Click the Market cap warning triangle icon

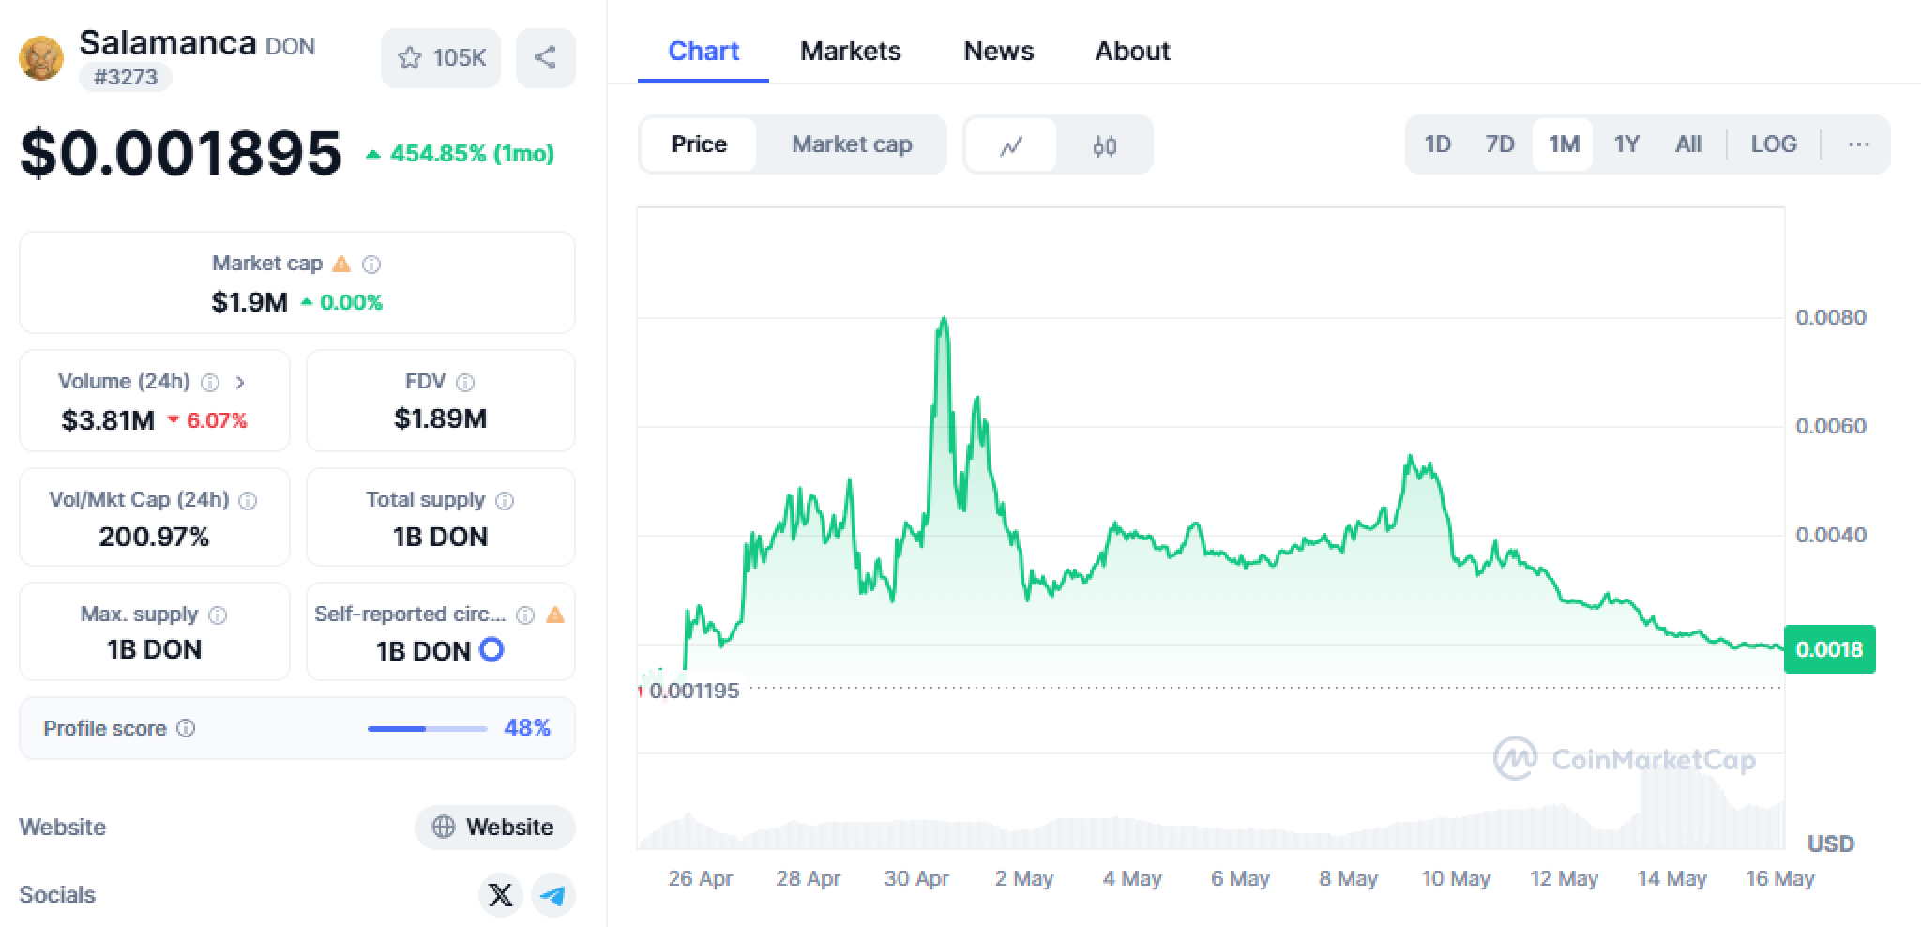pyautogui.click(x=342, y=264)
